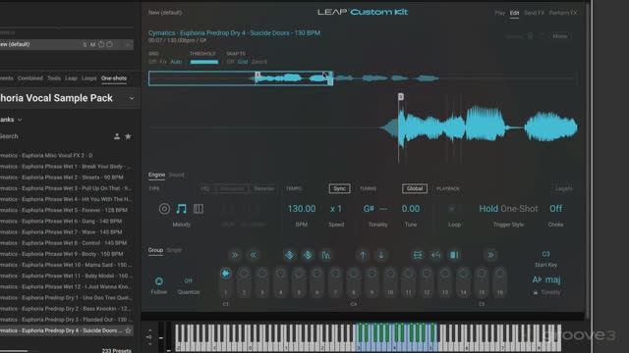This screenshot has height=353, width=629.
Task: Open the Trigger Style Hold One-Shot selector
Action: [508, 209]
